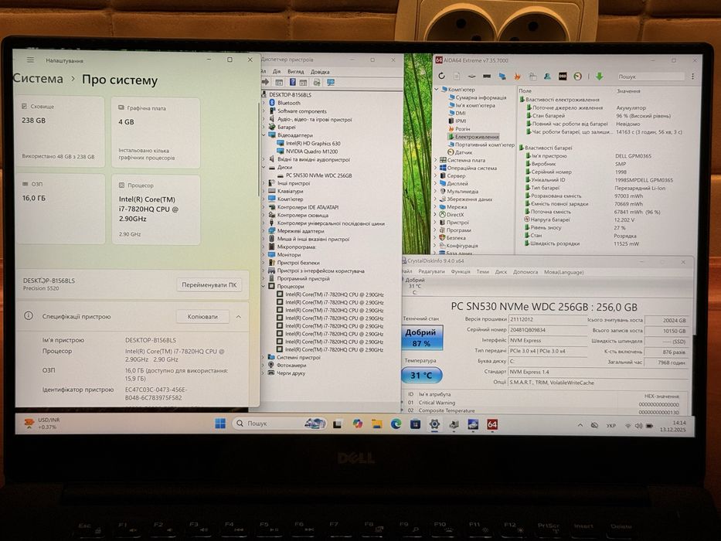
Task: Open the Функція menu in CrystalDiskInfo
Action: tap(461, 272)
